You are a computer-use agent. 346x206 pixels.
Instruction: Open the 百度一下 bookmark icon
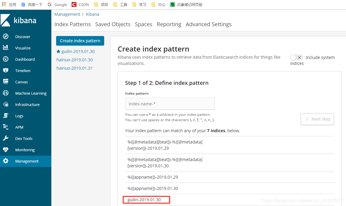(x=23, y=4)
